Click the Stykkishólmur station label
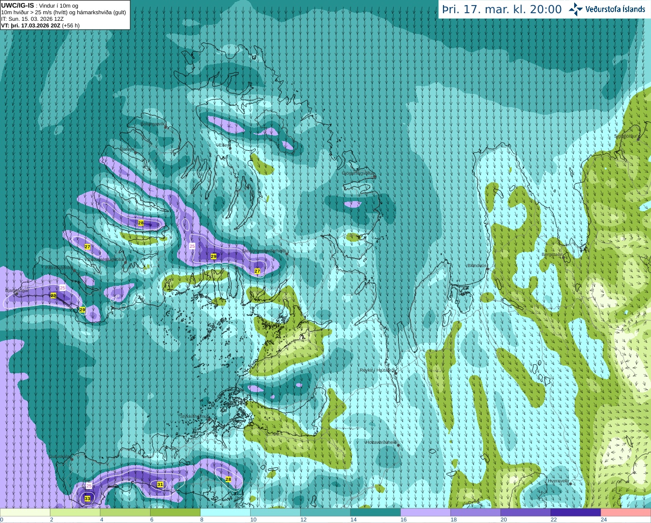 tap(194, 416)
